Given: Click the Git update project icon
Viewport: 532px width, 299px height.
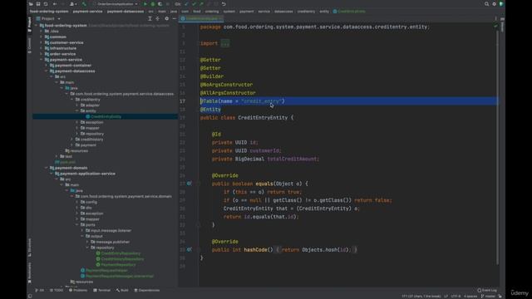Looking at the screenshot, I should click(186, 4).
